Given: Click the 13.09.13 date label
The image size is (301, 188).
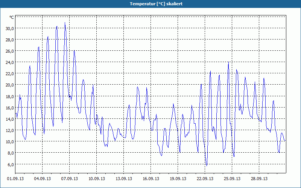Looking at the screenshot, I should click(x=124, y=179).
